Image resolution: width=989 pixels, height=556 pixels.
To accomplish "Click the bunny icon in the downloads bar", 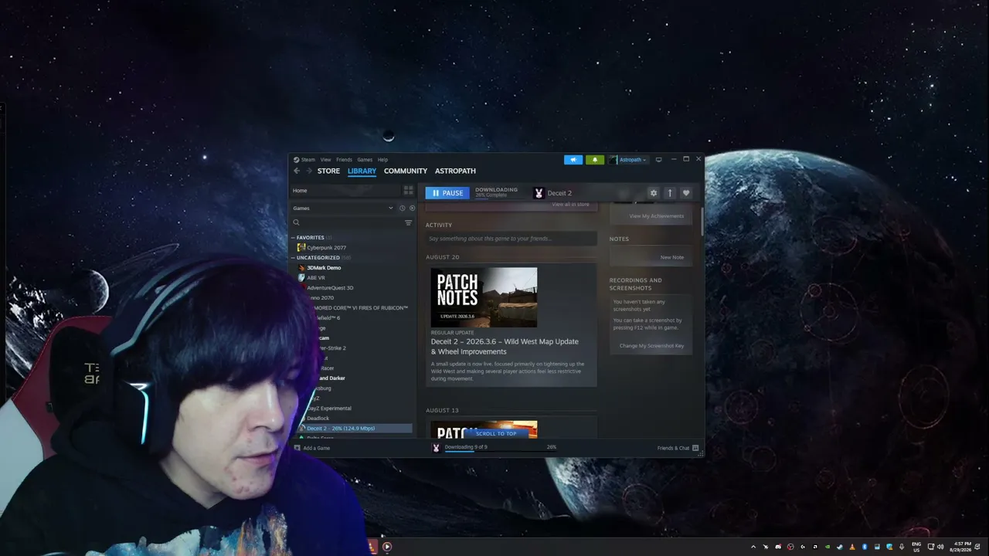I will (436, 448).
